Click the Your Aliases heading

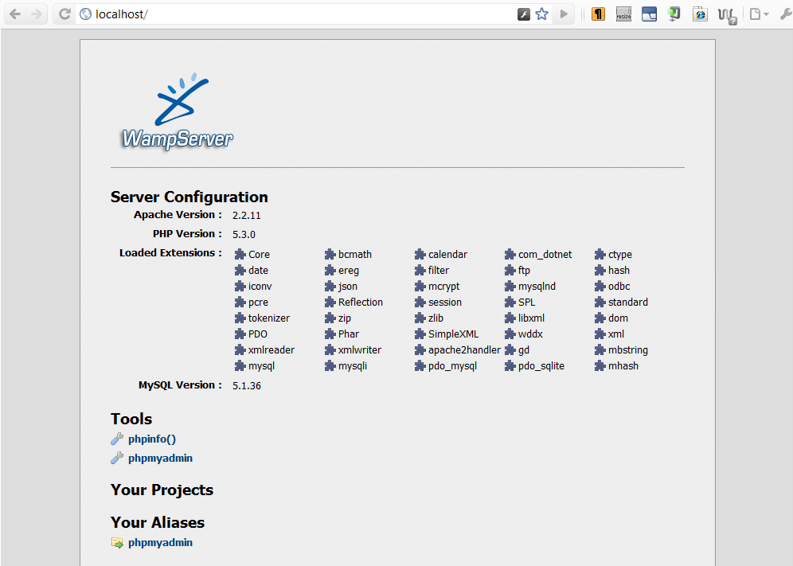click(x=158, y=522)
